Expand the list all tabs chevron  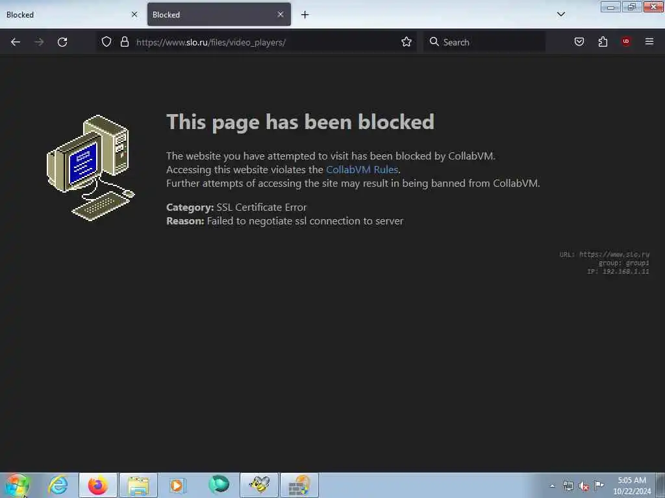tap(561, 14)
